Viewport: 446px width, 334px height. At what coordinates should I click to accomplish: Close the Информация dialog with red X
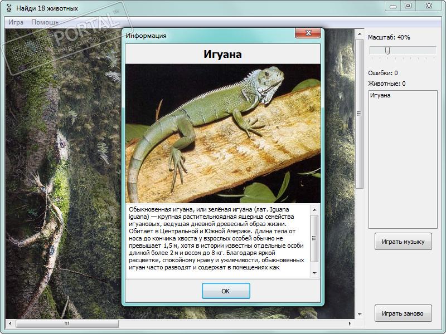[x=308, y=33]
